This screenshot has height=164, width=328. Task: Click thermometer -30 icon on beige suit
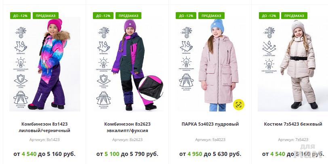269,32
